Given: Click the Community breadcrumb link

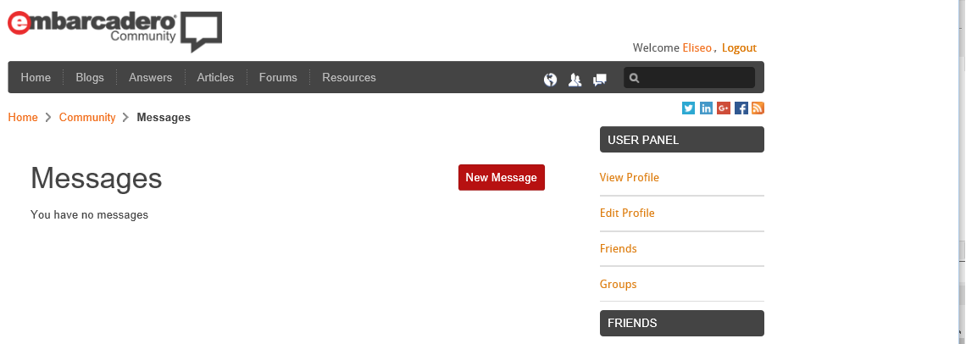Looking at the screenshot, I should [x=87, y=118].
